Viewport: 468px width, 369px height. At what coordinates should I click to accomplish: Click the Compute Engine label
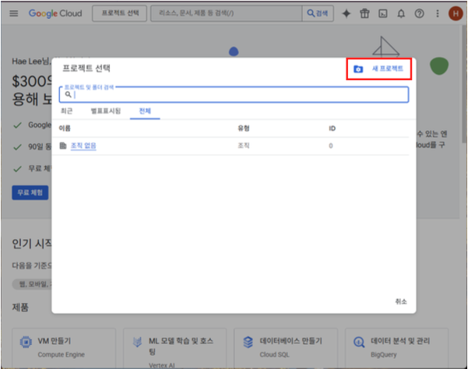[x=62, y=355]
